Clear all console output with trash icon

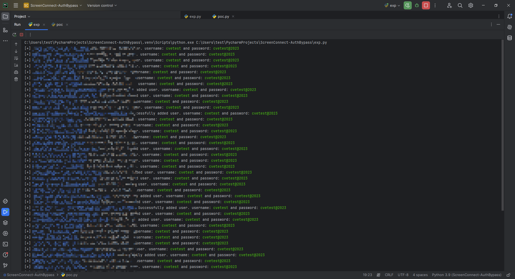point(16,79)
